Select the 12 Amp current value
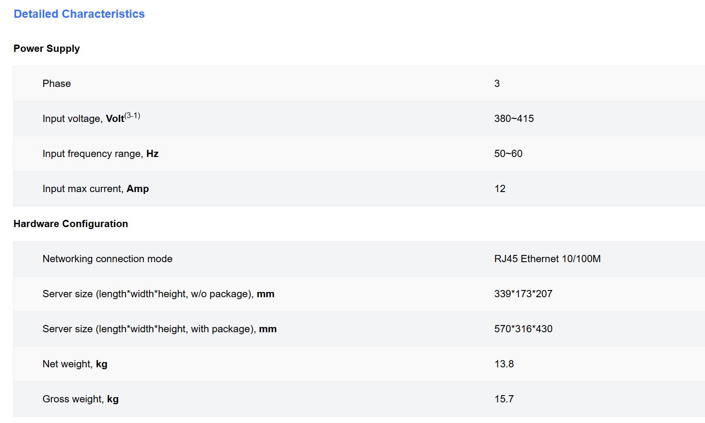The width and height of the screenshot is (705, 423). pos(500,189)
